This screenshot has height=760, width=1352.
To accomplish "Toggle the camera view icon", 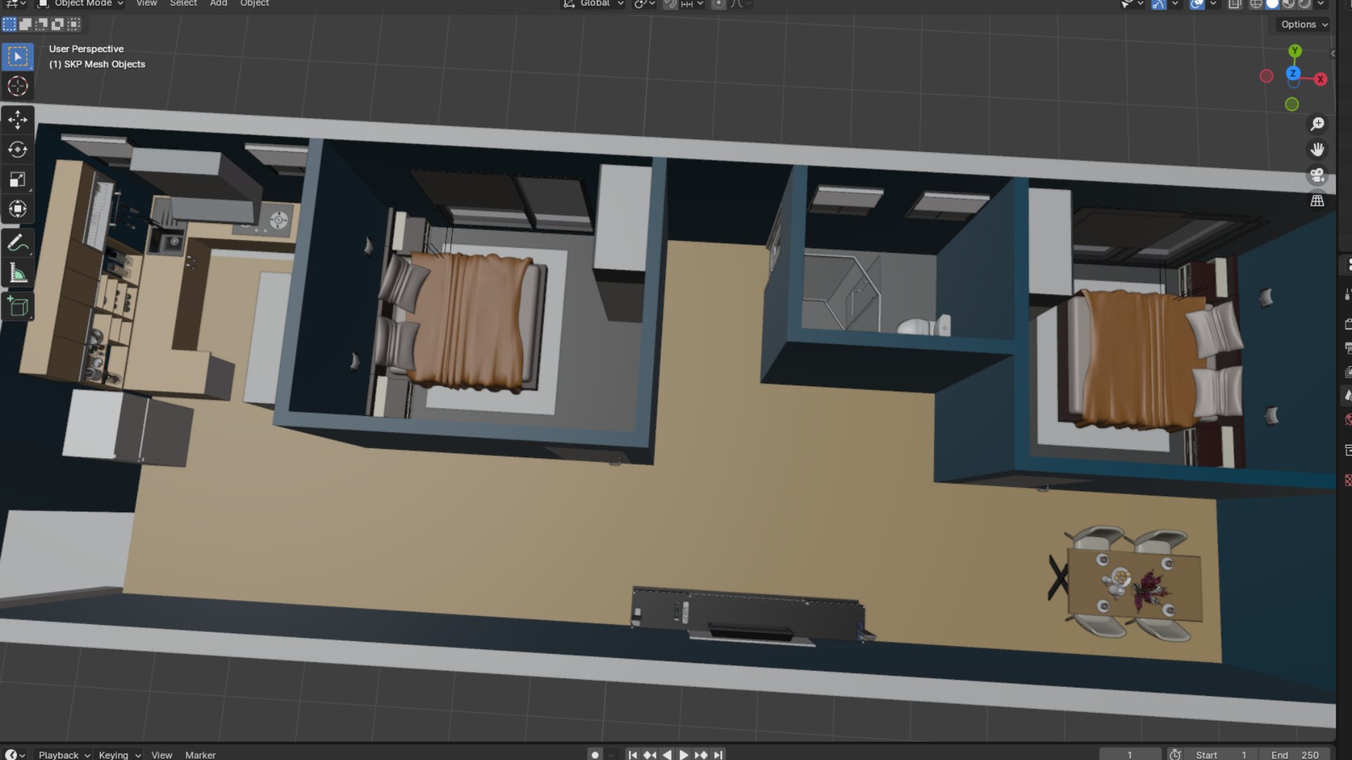I will tap(1317, 175).
